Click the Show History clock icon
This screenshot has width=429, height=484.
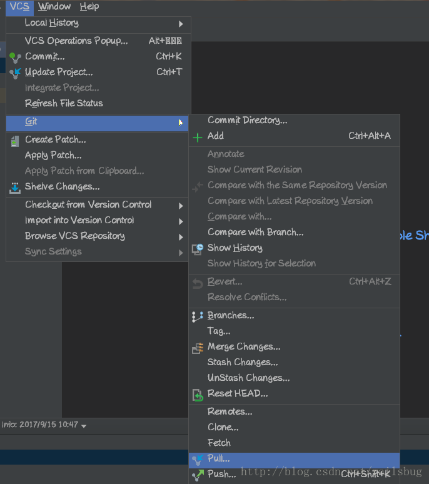coord(198,249)
